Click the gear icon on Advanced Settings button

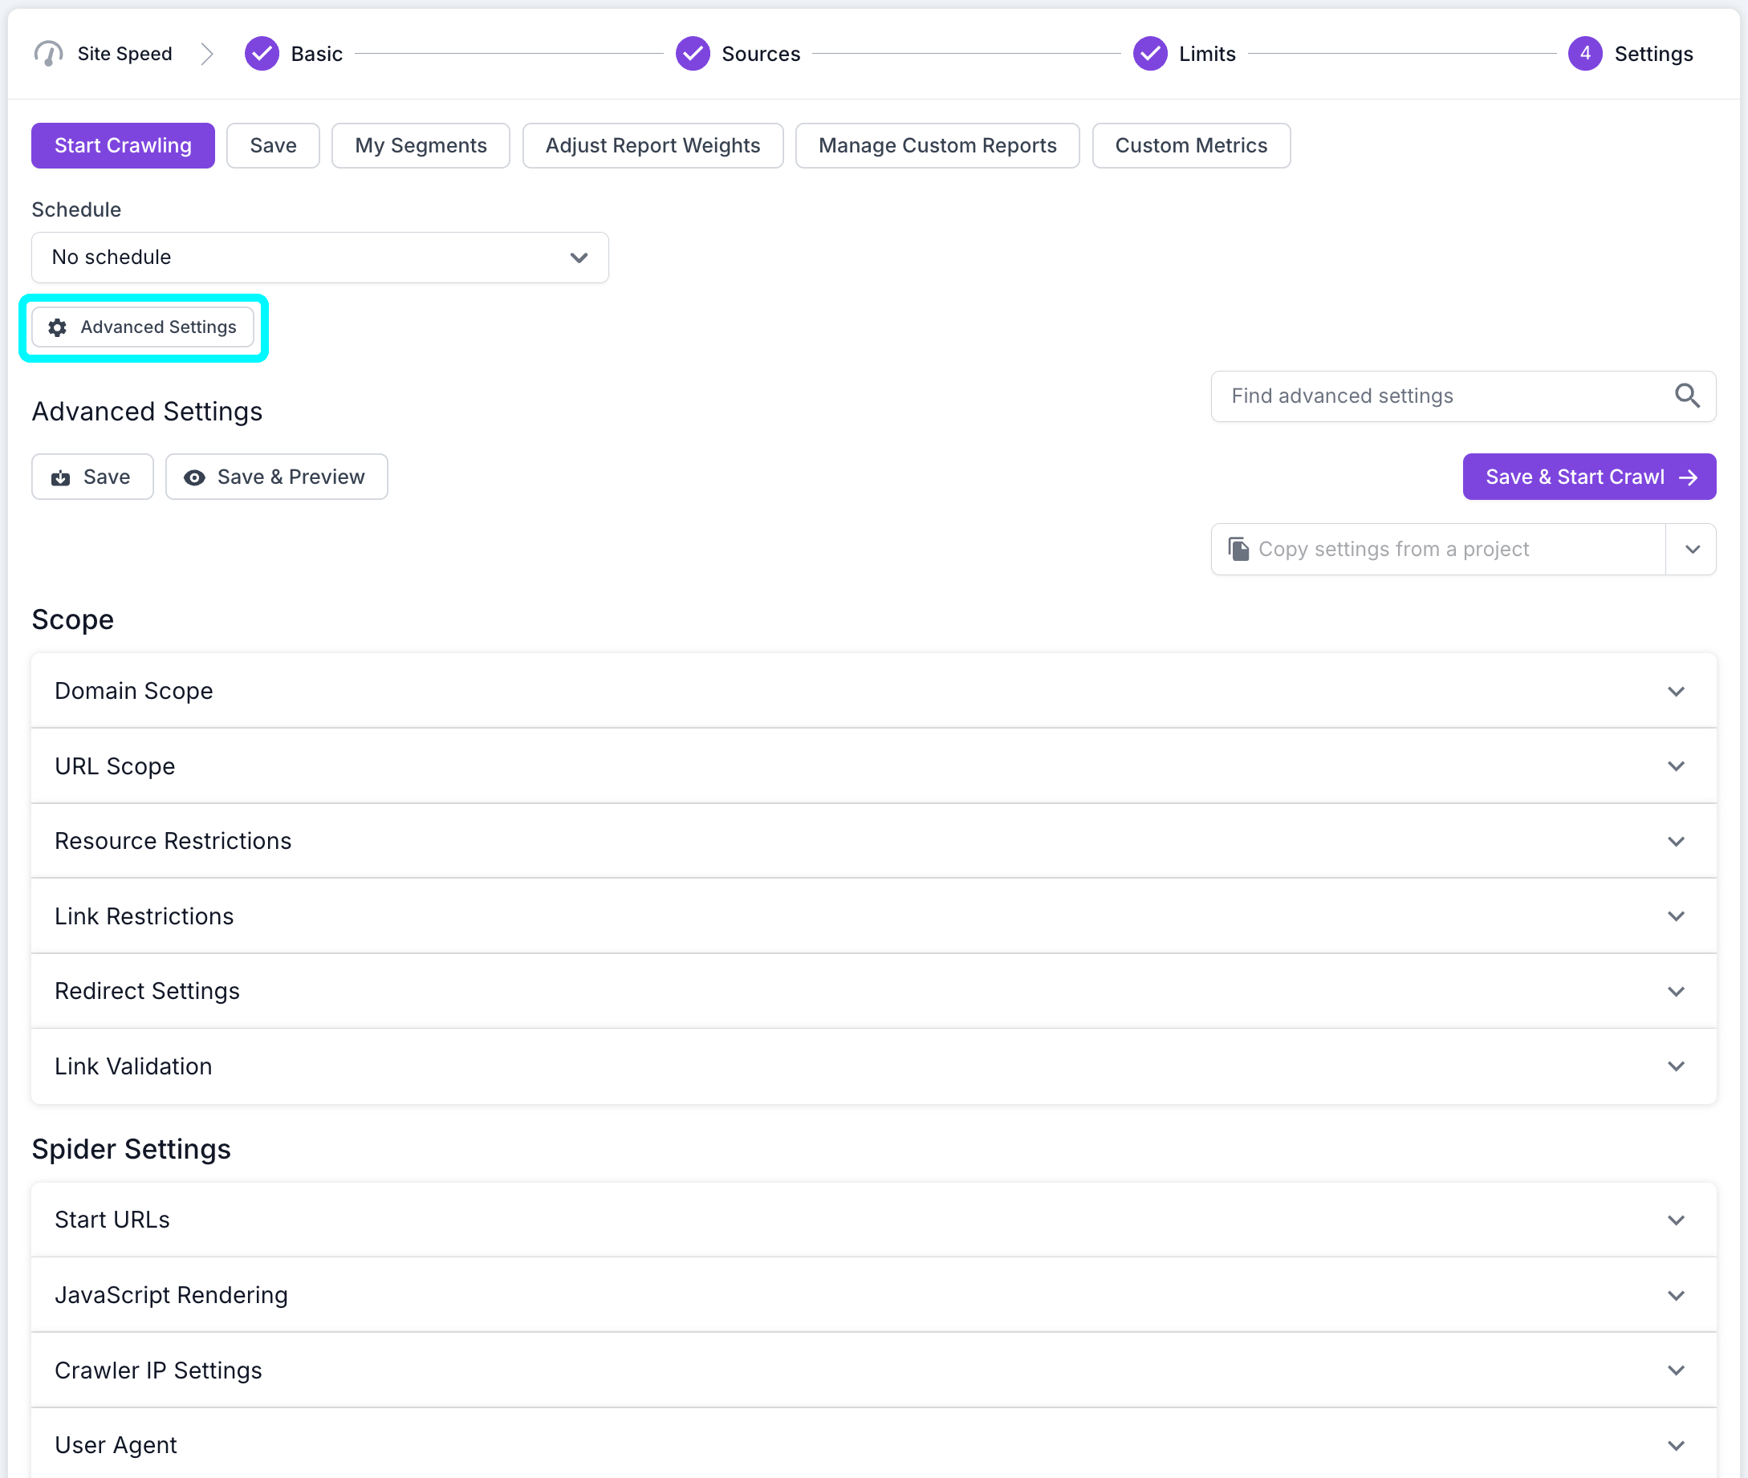click(x=57, y=327)
